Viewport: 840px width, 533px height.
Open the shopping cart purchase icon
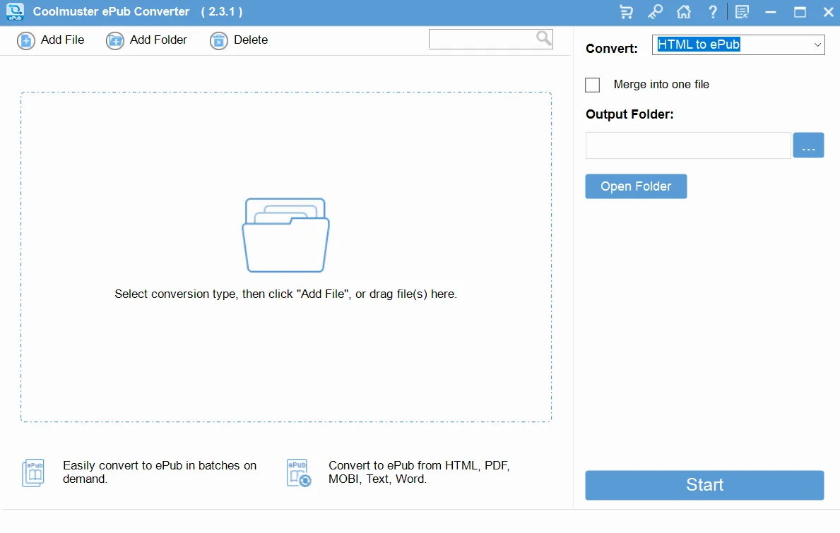click(626, 12)
